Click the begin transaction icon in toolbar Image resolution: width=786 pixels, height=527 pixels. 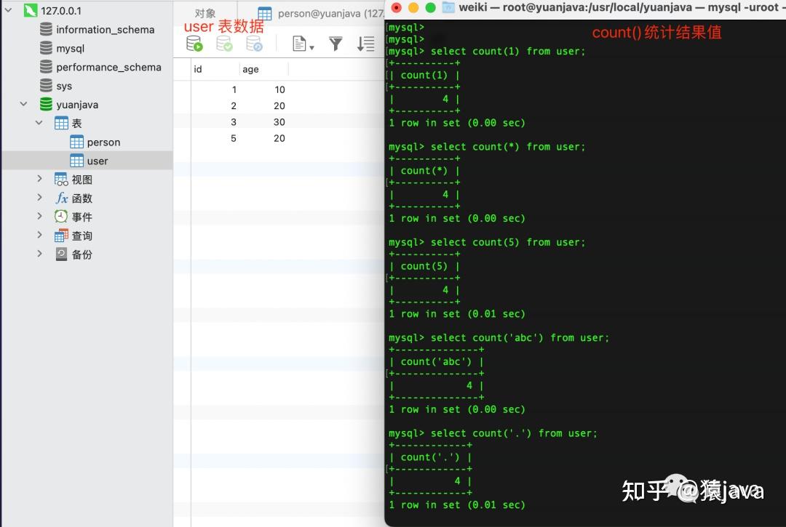pos(194,44)
